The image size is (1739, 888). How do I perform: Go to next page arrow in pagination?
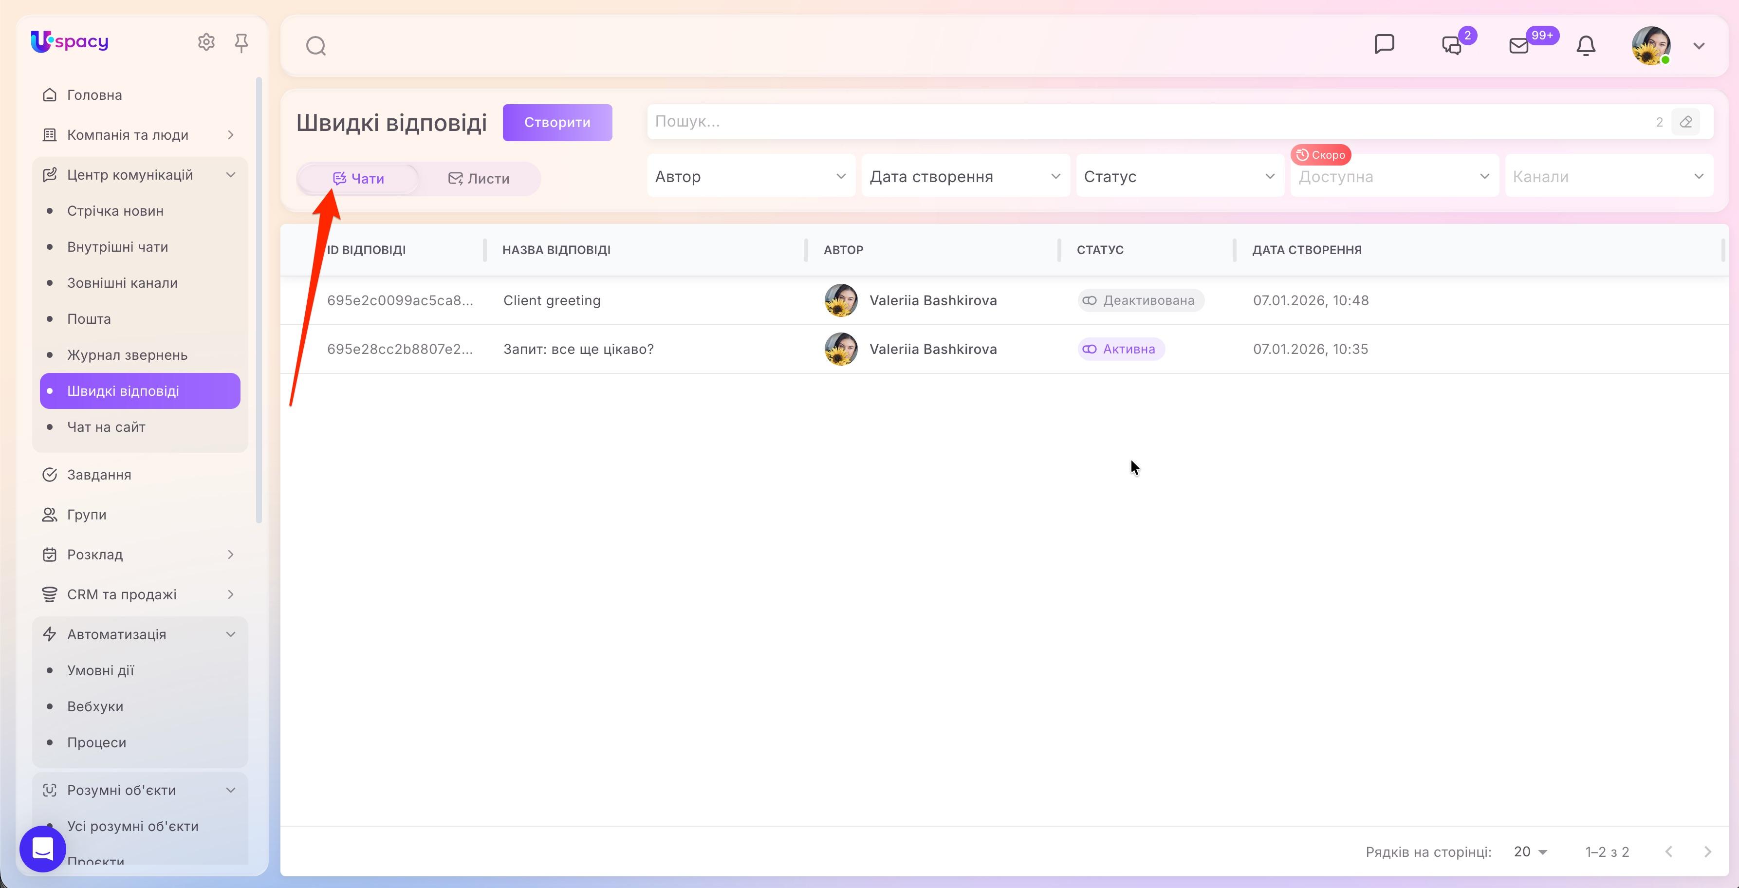[1708, 851]
